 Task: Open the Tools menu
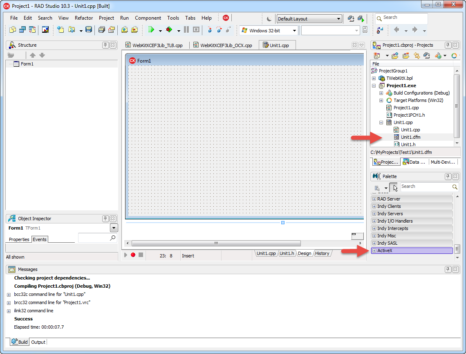click(173, 18)
